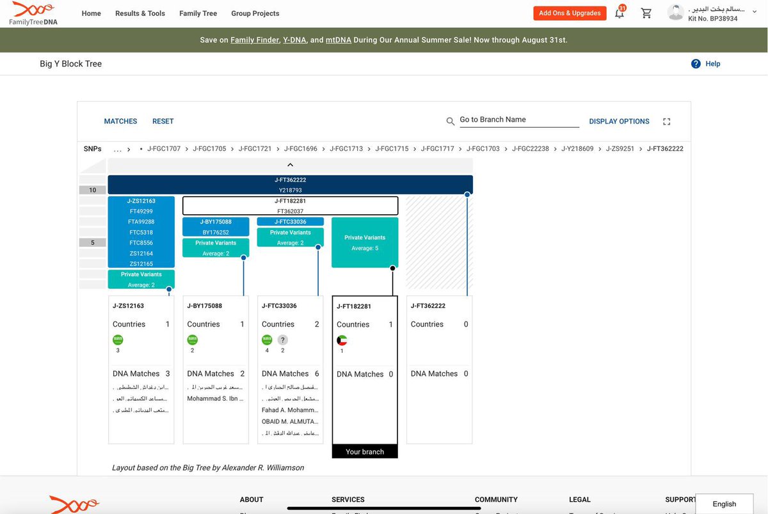Follow the Y-DNA sale link
768x514 pixels.
(294, 40)
